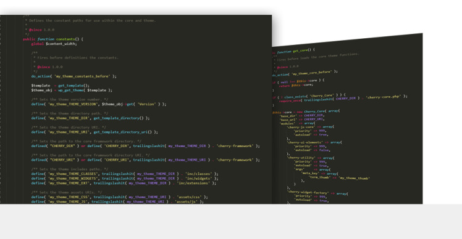Select the do_action 'my_theme_constants_before' line
The height and width of the screenshot is (239, 462).
(x=73, y=76)
